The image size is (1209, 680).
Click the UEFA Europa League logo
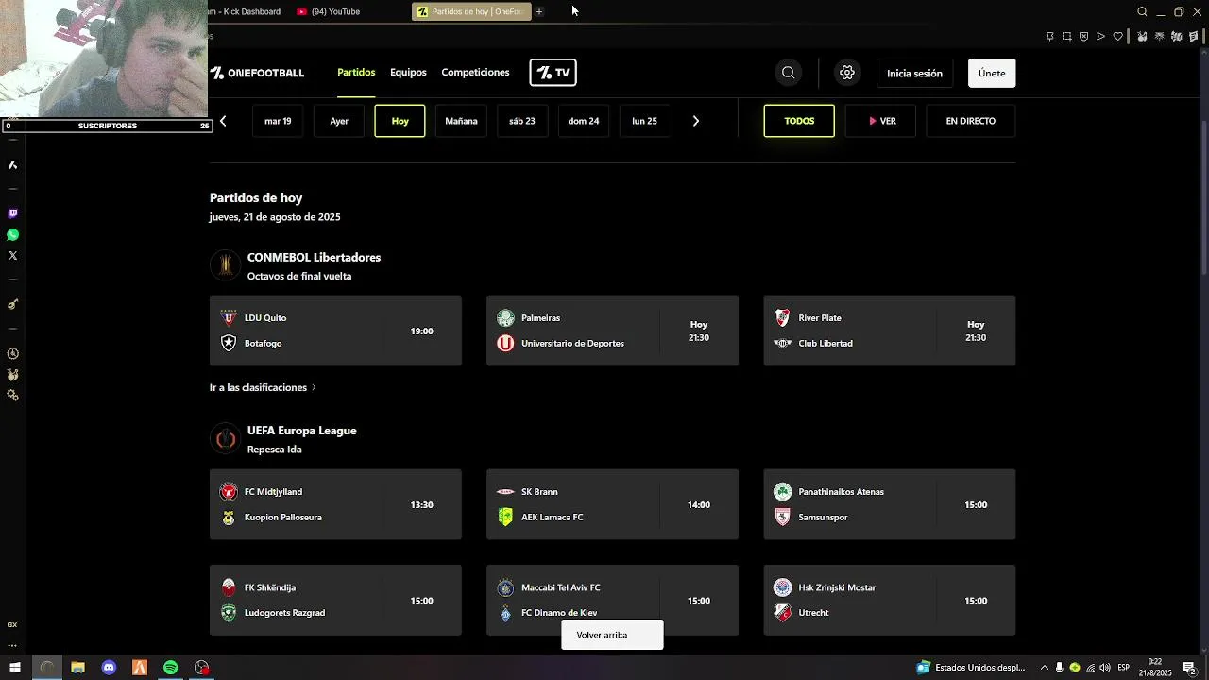click(225, 438)
